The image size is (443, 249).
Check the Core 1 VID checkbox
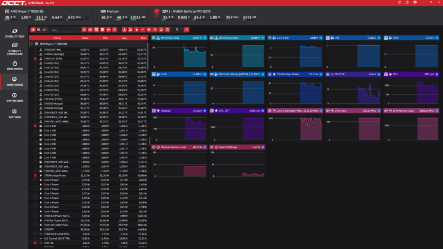pos(35,130)
